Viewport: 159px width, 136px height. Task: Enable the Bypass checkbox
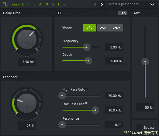[139, 128]
